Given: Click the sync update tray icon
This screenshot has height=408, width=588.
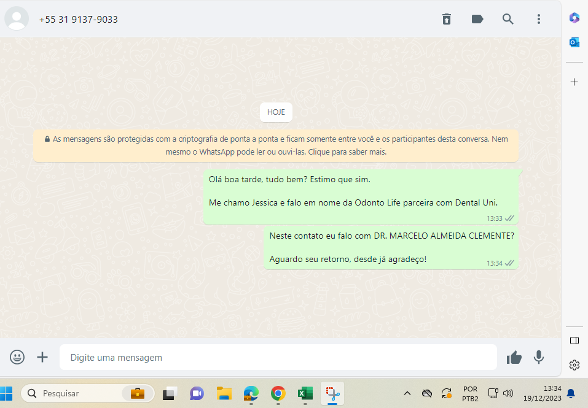Looking at the screenshot, I should [x=446, y=393].
